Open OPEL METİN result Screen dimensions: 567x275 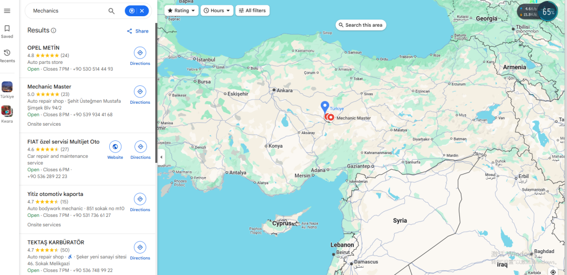44,48
